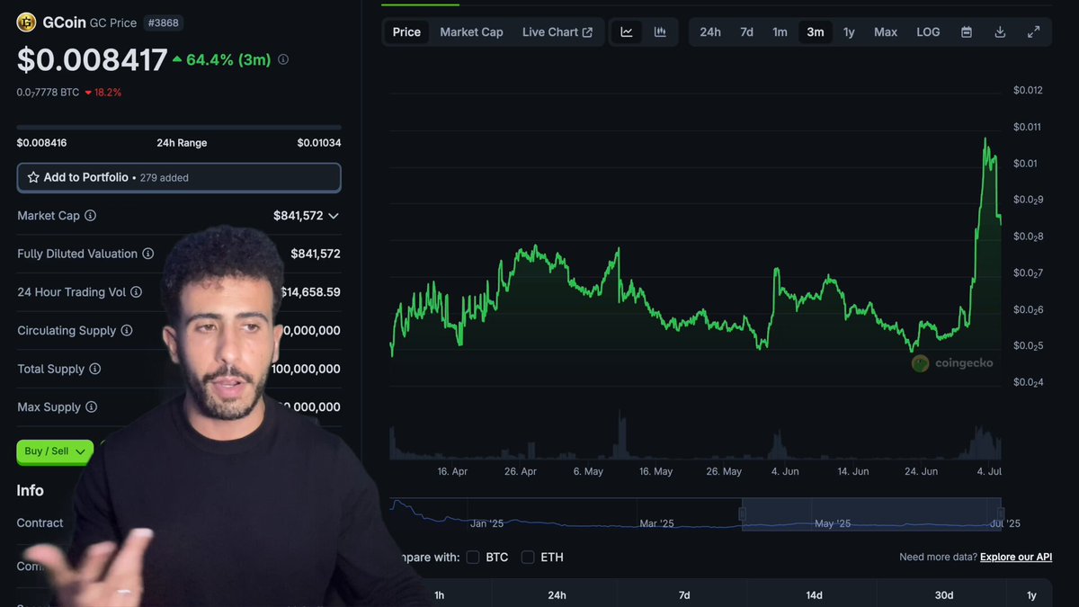This screenshot has width=1079, height=607.
Task: Set chart range to 7d
Action: 746,31
